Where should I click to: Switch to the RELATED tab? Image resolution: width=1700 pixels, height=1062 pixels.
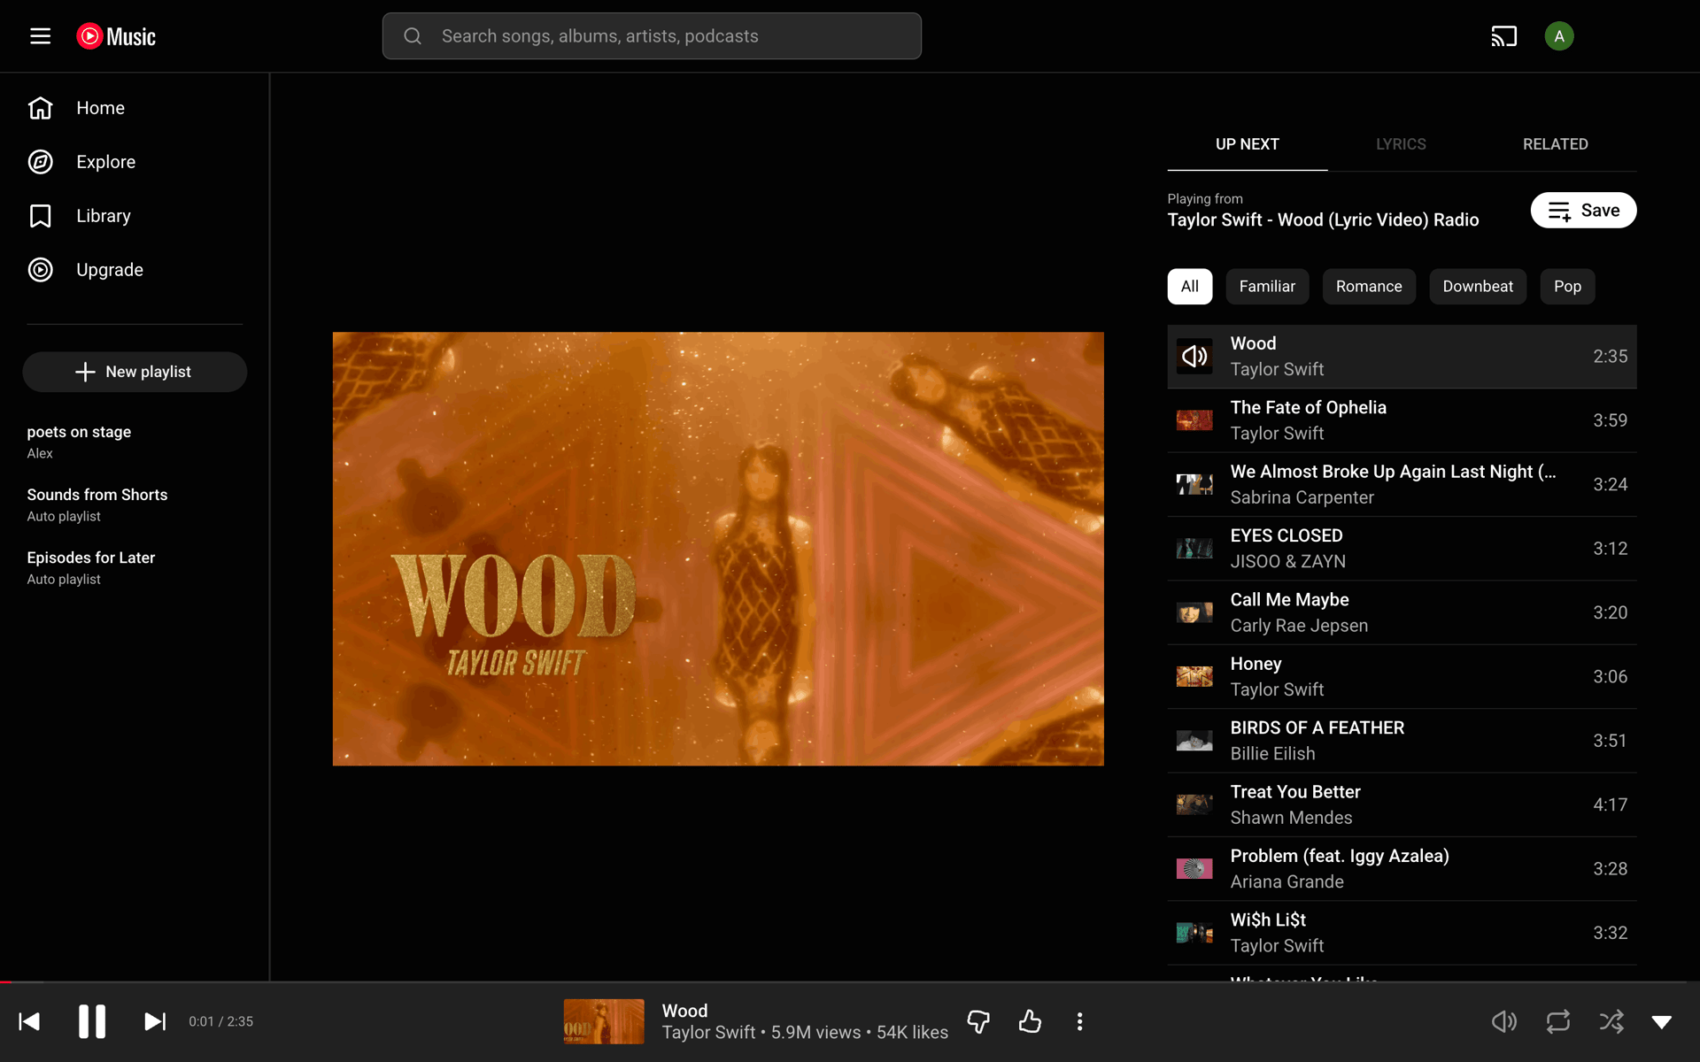click(x=1555, y=144)
